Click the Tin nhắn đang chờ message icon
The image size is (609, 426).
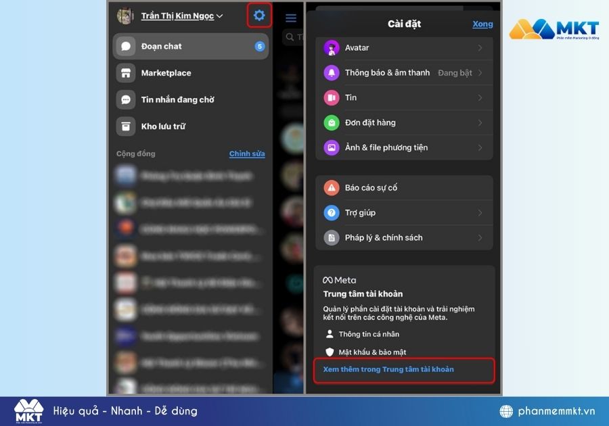click(126, 99)
